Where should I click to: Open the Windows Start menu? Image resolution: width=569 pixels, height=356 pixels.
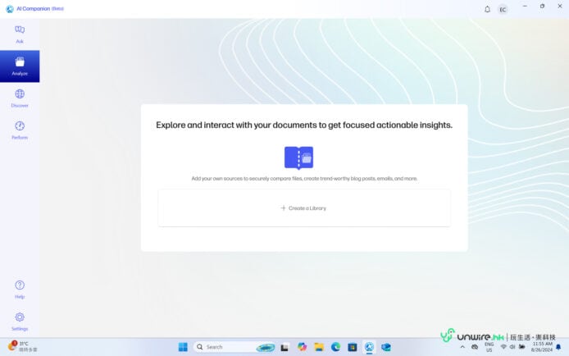(182, 347)
